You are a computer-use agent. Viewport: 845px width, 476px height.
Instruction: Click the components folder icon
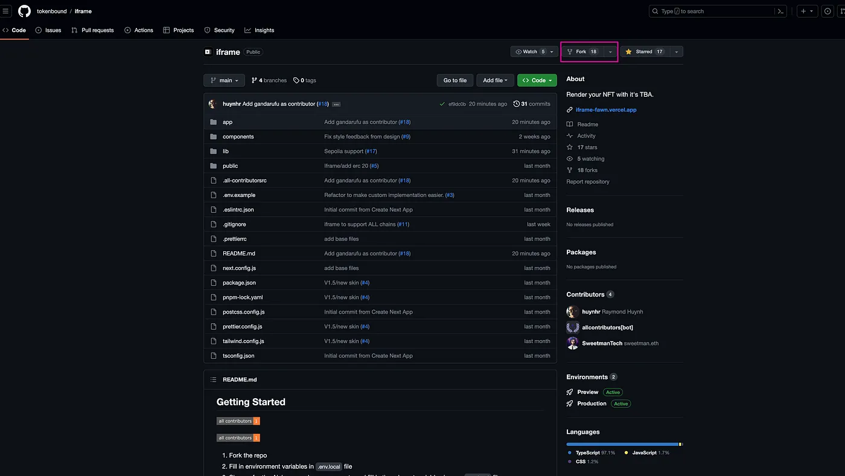(x=213, y=137)
